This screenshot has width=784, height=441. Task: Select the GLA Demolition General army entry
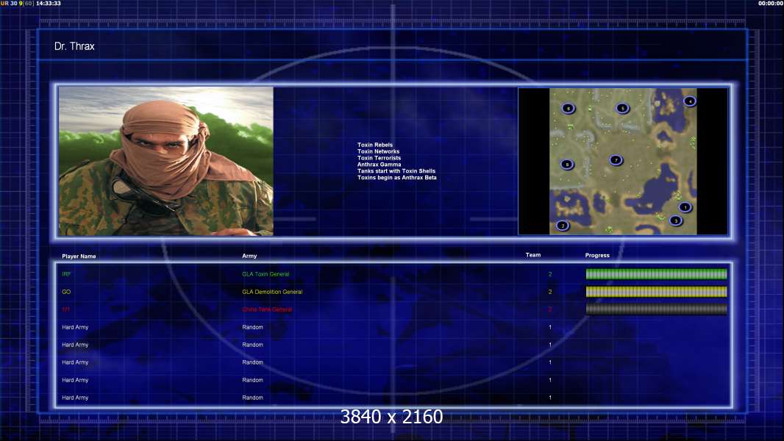[x=272, y=292]
